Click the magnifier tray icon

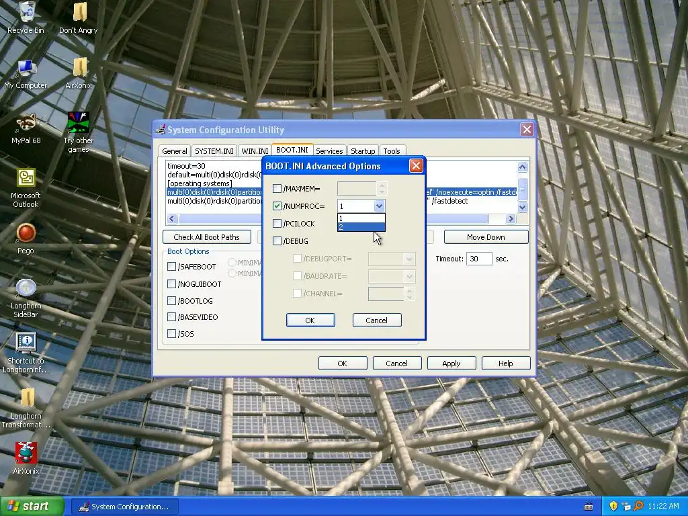pyautogui.click(x=638, y=507)
